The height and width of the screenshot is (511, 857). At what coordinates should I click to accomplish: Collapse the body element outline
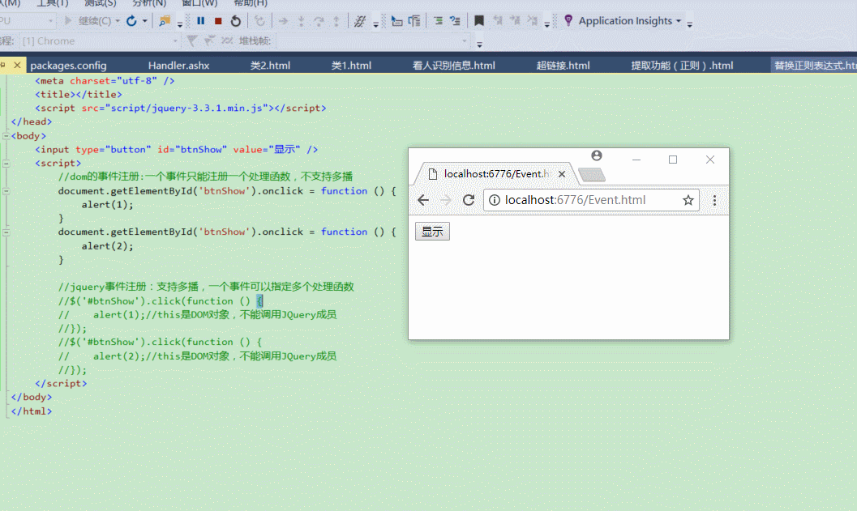(x=6, y=136)
